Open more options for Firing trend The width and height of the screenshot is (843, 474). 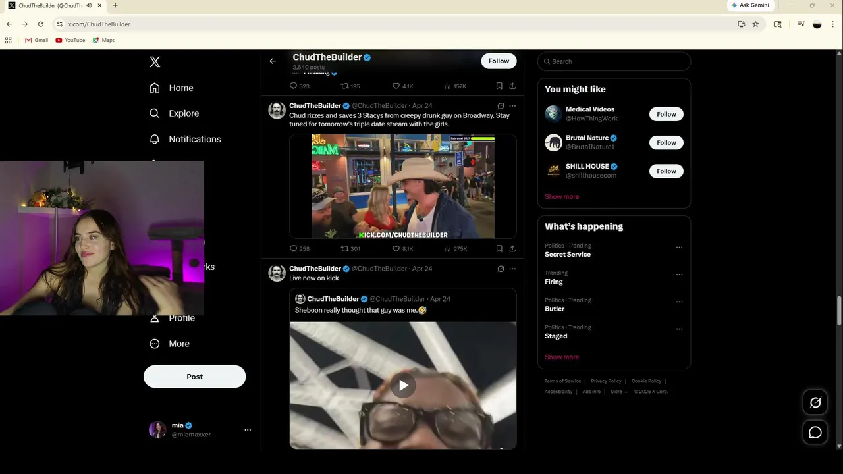[679, 275]
